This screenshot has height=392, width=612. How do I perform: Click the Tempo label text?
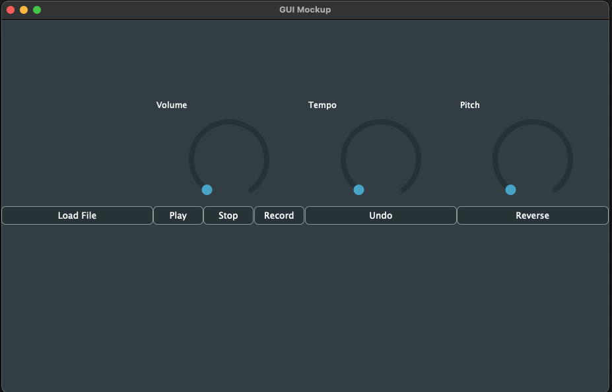[x=322, y=105]
